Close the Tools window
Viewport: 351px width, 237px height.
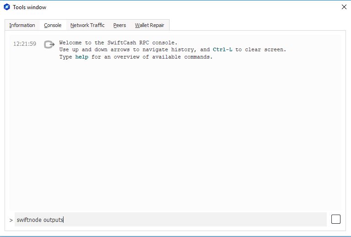[x=344, y=7]
